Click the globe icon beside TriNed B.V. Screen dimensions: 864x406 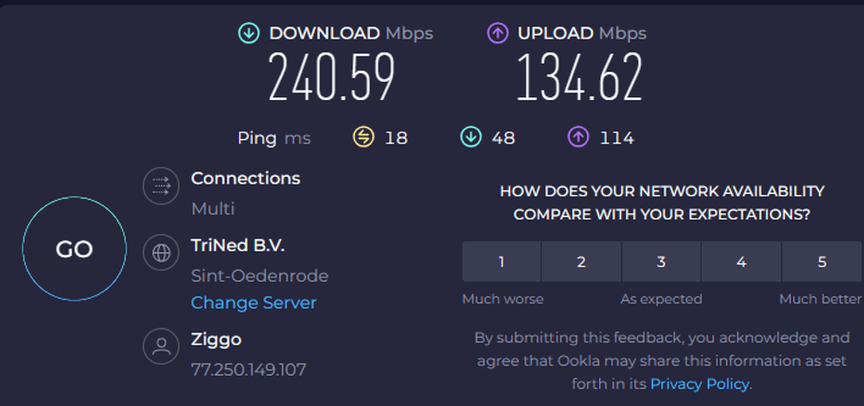[x=161, y=252]
